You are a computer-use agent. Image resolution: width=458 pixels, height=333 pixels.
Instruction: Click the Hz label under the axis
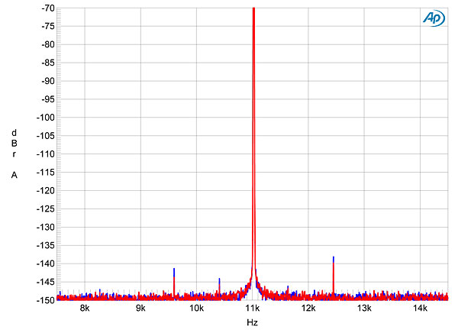(x=252, y=323)
